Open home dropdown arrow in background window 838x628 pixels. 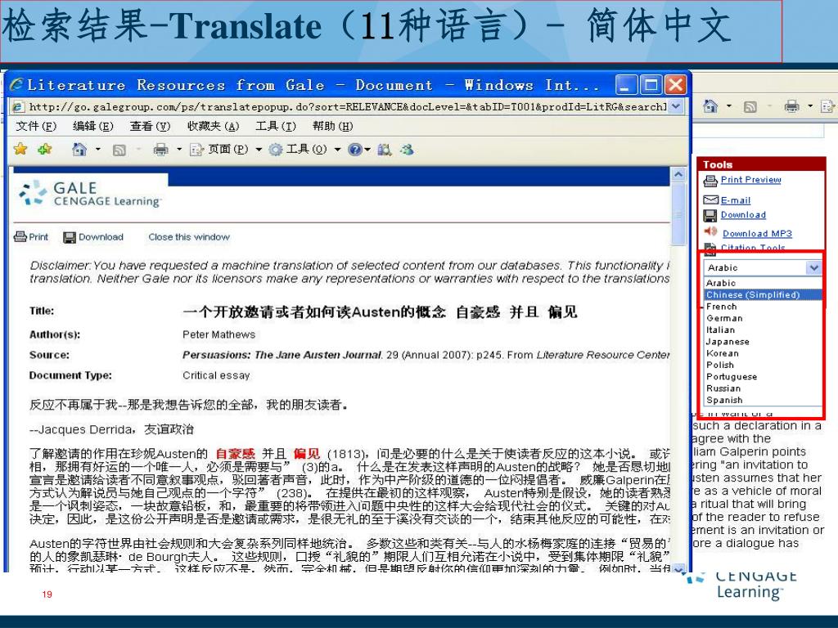coord(729,106)
